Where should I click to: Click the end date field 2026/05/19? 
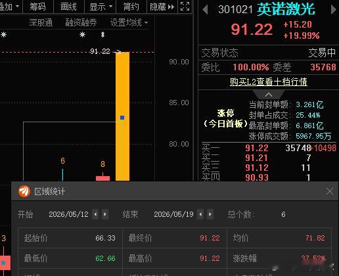pos(173,214)
